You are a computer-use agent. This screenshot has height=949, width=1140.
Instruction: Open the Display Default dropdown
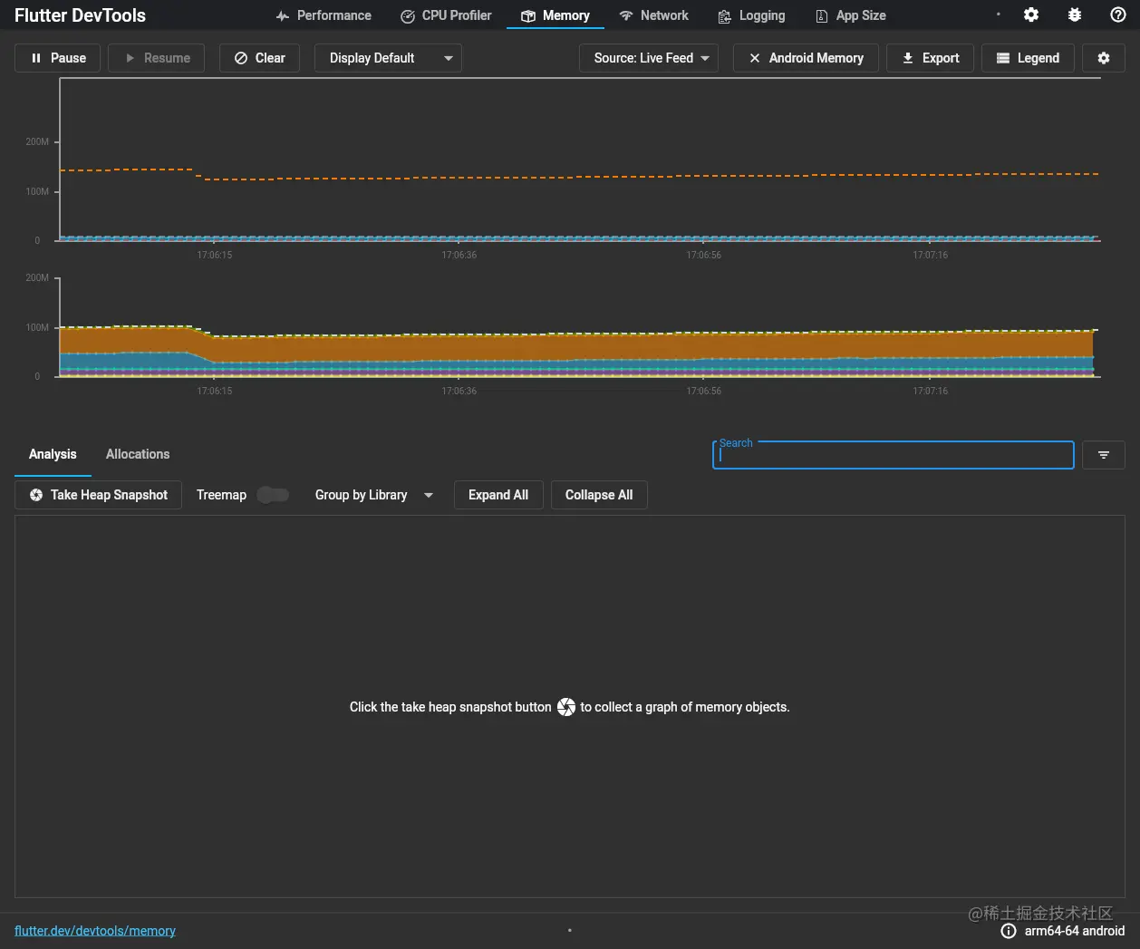click(x=388, y=58)
